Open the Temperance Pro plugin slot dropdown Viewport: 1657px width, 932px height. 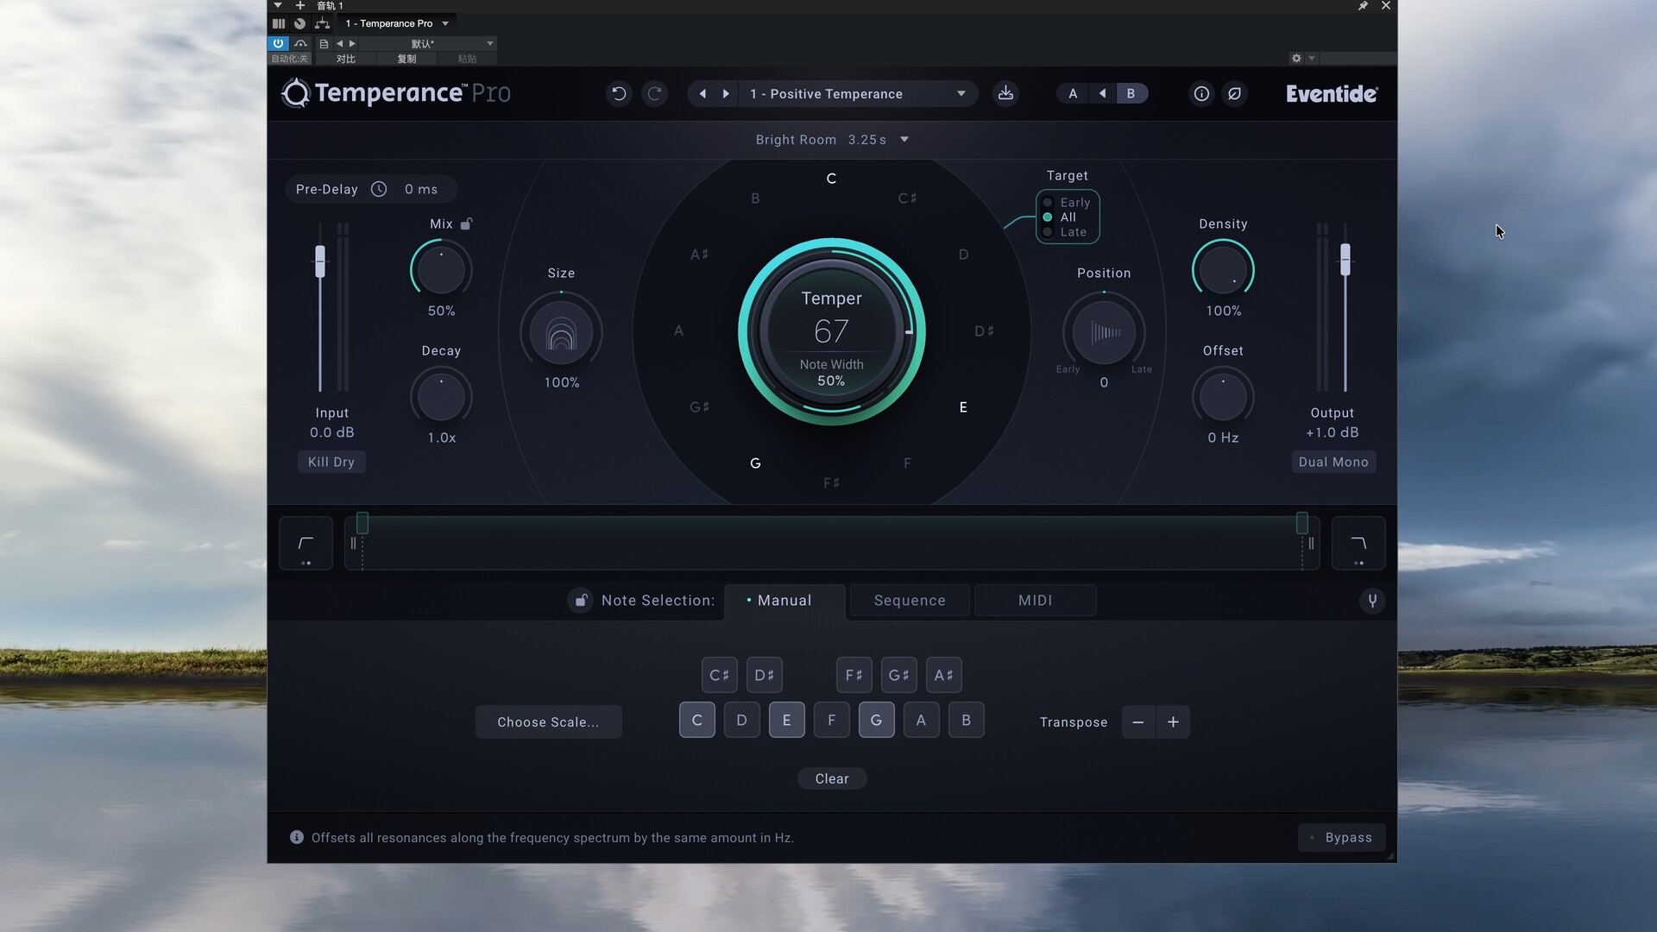coord(445,23)
